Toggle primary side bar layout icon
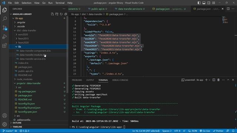The height and width of the screenshot is (133, 237). [x=199, y=3]
